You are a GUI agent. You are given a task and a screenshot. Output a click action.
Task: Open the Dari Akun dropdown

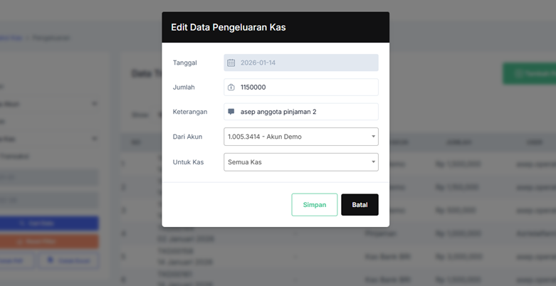[300, 137]
